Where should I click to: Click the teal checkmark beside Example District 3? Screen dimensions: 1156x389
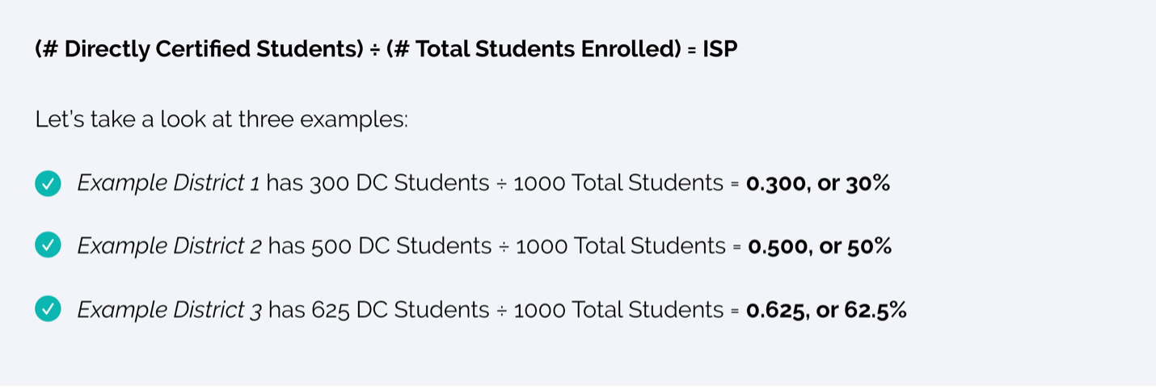pyautogui.click(x=49, y=309)
